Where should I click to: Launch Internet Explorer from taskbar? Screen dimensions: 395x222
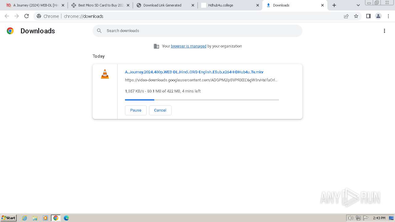point(25,218)
